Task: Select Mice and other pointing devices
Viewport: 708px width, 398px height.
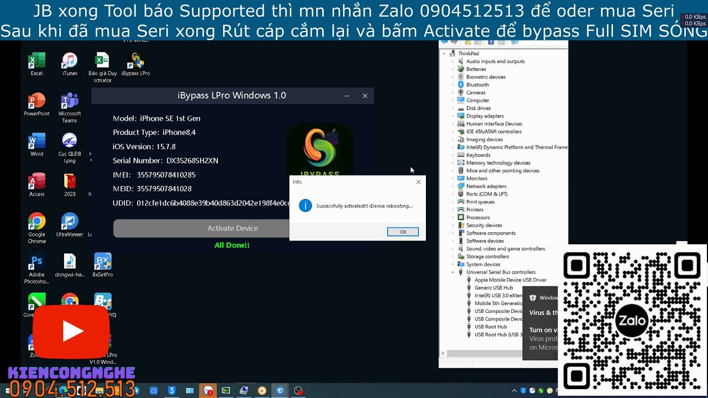Action: [x=503, y=171]
